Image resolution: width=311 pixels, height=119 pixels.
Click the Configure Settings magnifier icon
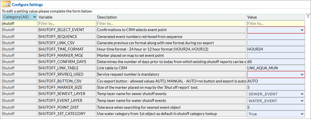pyautogui.click(x=6, y=5)
